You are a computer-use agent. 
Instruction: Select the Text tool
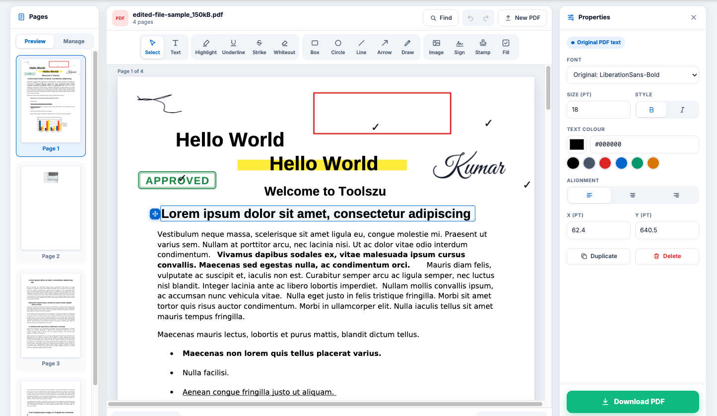click(176, 47)
